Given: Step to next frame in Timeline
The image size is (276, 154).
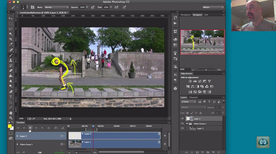Looking at the screenshot, I should tap(36, 128).
